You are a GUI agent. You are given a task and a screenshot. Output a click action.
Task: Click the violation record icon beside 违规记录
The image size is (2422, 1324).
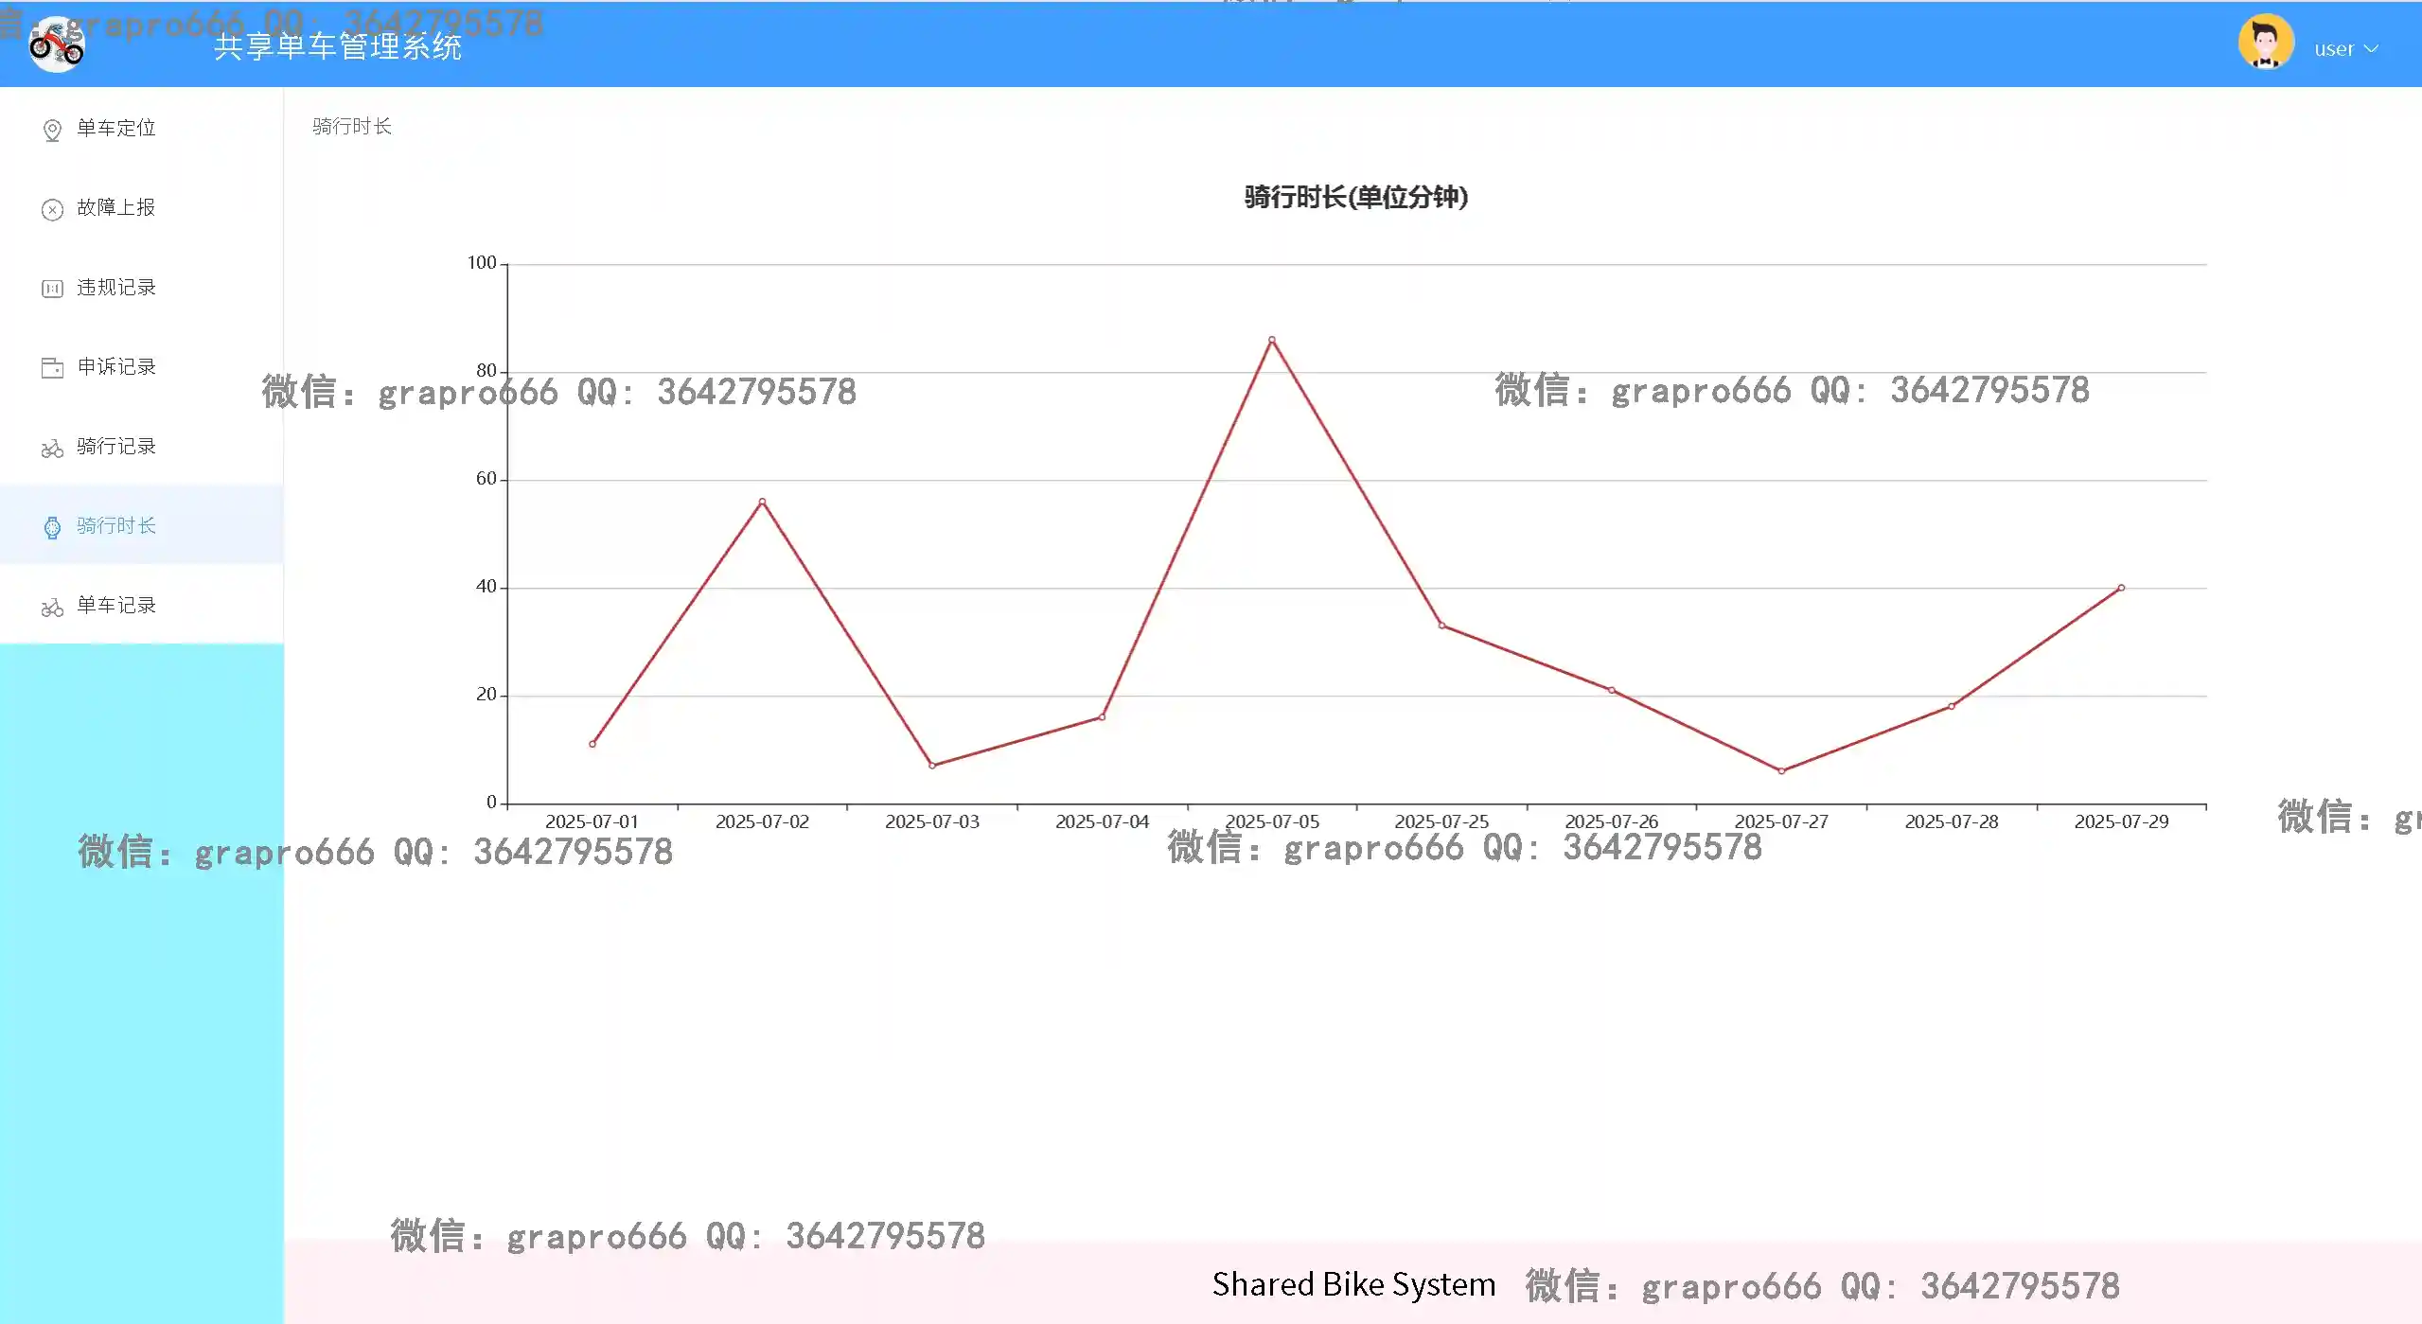(x=53, y=289)
